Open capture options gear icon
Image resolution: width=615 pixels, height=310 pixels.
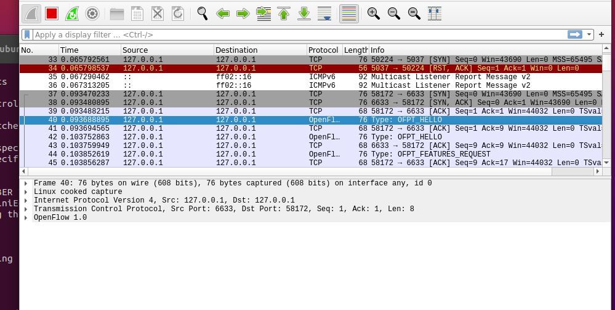(x=92, y=14)
